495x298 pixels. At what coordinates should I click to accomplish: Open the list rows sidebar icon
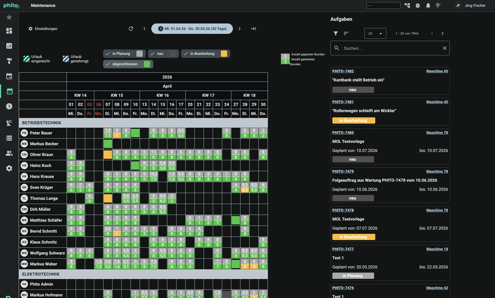(9, 138)
